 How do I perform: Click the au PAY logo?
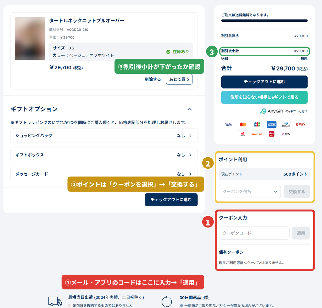257,134
